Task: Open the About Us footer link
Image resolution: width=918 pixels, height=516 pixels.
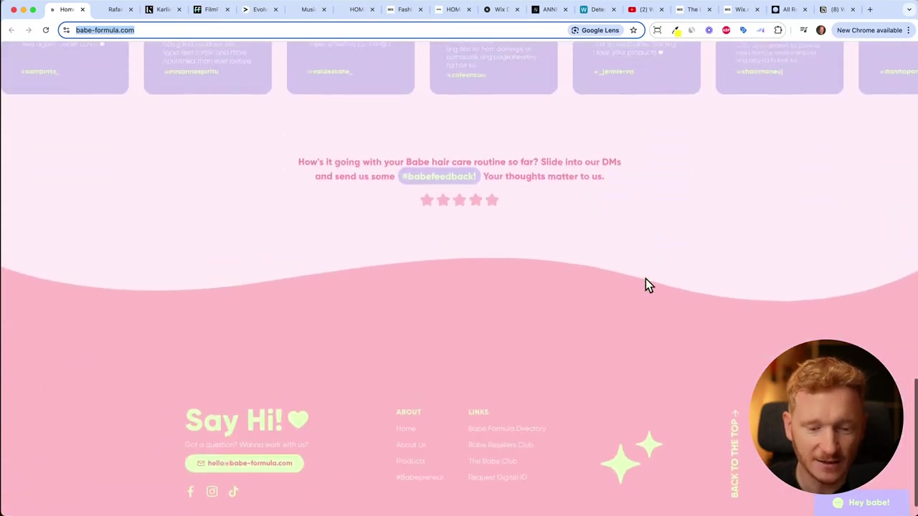Action: (411, 445)
